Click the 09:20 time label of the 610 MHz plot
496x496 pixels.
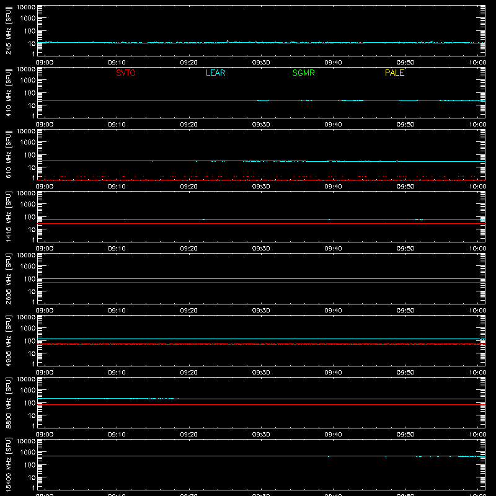[x=189, y=187]
